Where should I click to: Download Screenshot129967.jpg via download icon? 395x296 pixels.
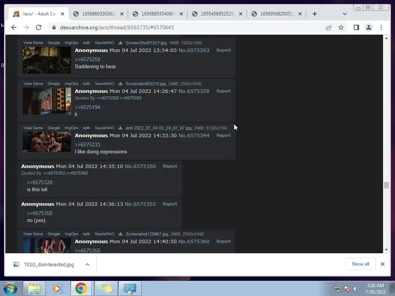[120, 234]
